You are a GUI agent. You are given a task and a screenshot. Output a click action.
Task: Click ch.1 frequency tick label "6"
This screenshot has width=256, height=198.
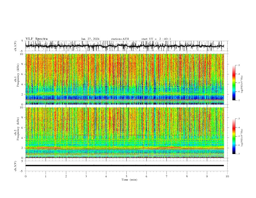tap(22, 74)
